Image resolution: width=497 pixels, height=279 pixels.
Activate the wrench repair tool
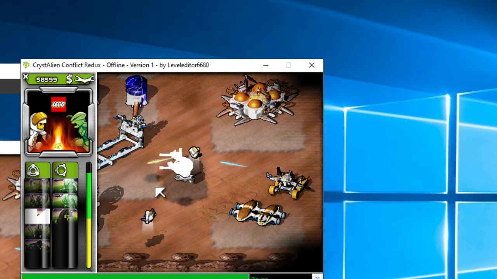[x=84, y=79]
